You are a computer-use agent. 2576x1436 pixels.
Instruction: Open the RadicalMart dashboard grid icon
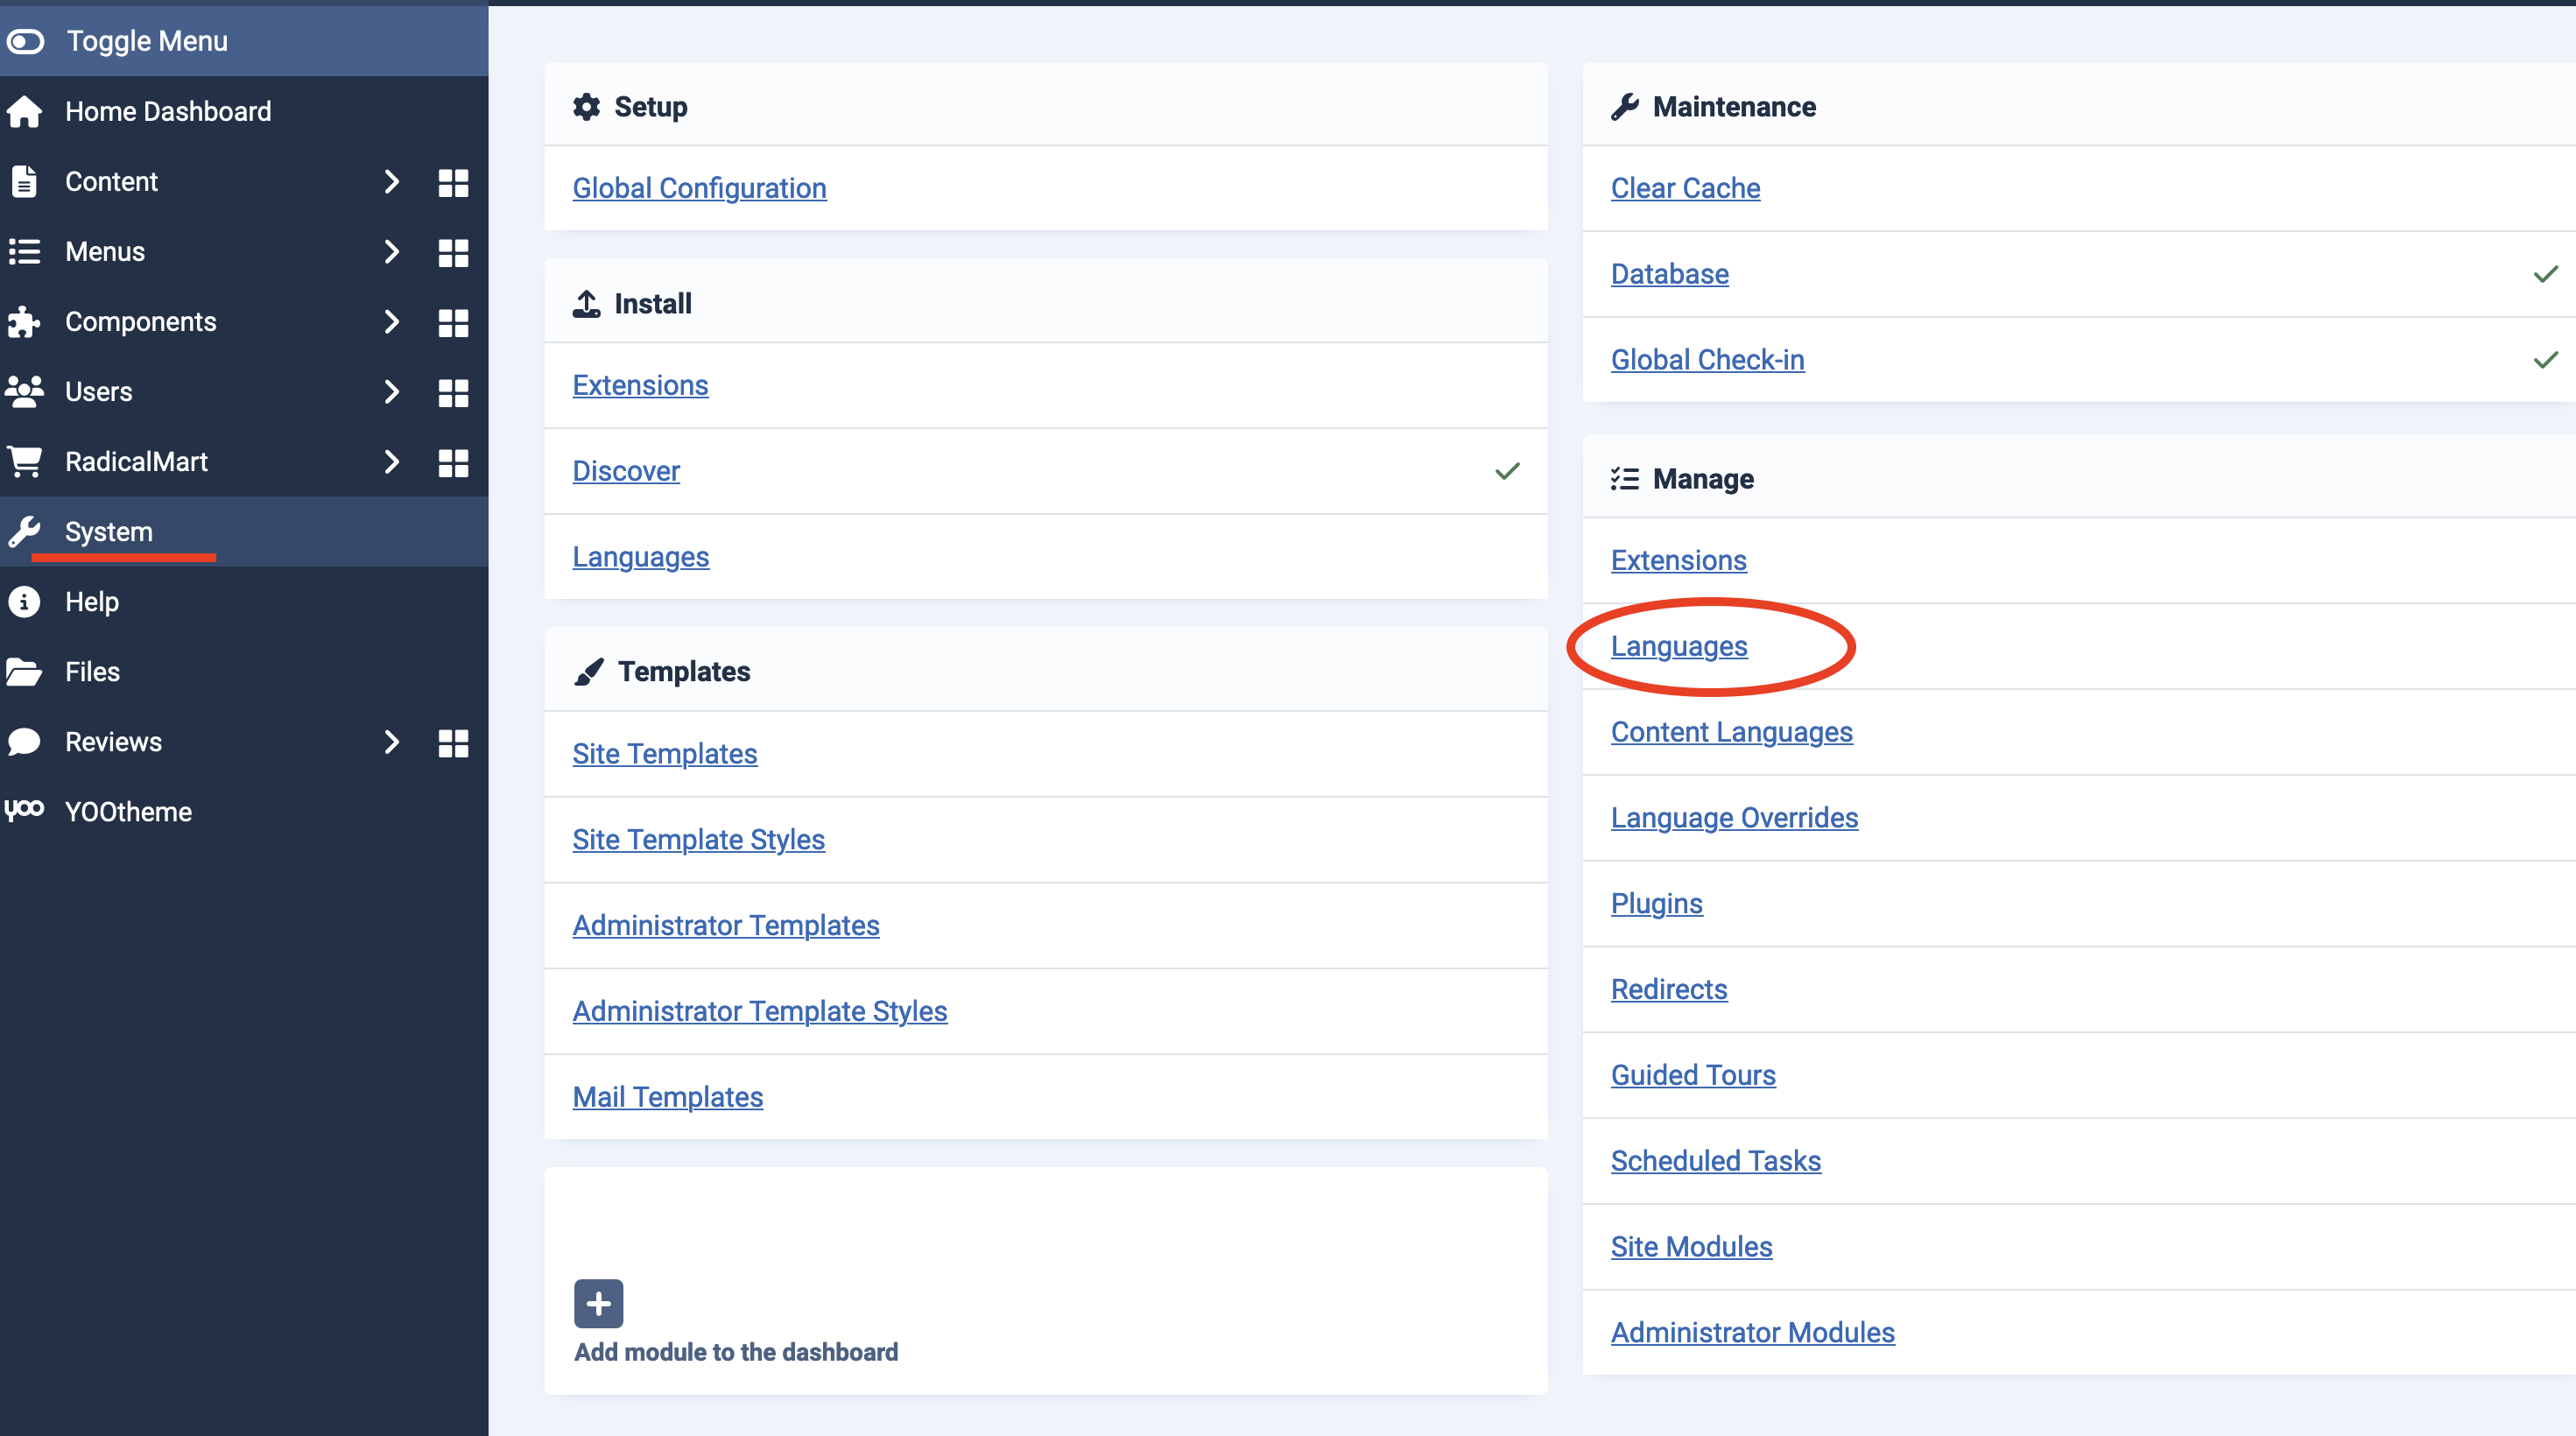coord(453,462)
